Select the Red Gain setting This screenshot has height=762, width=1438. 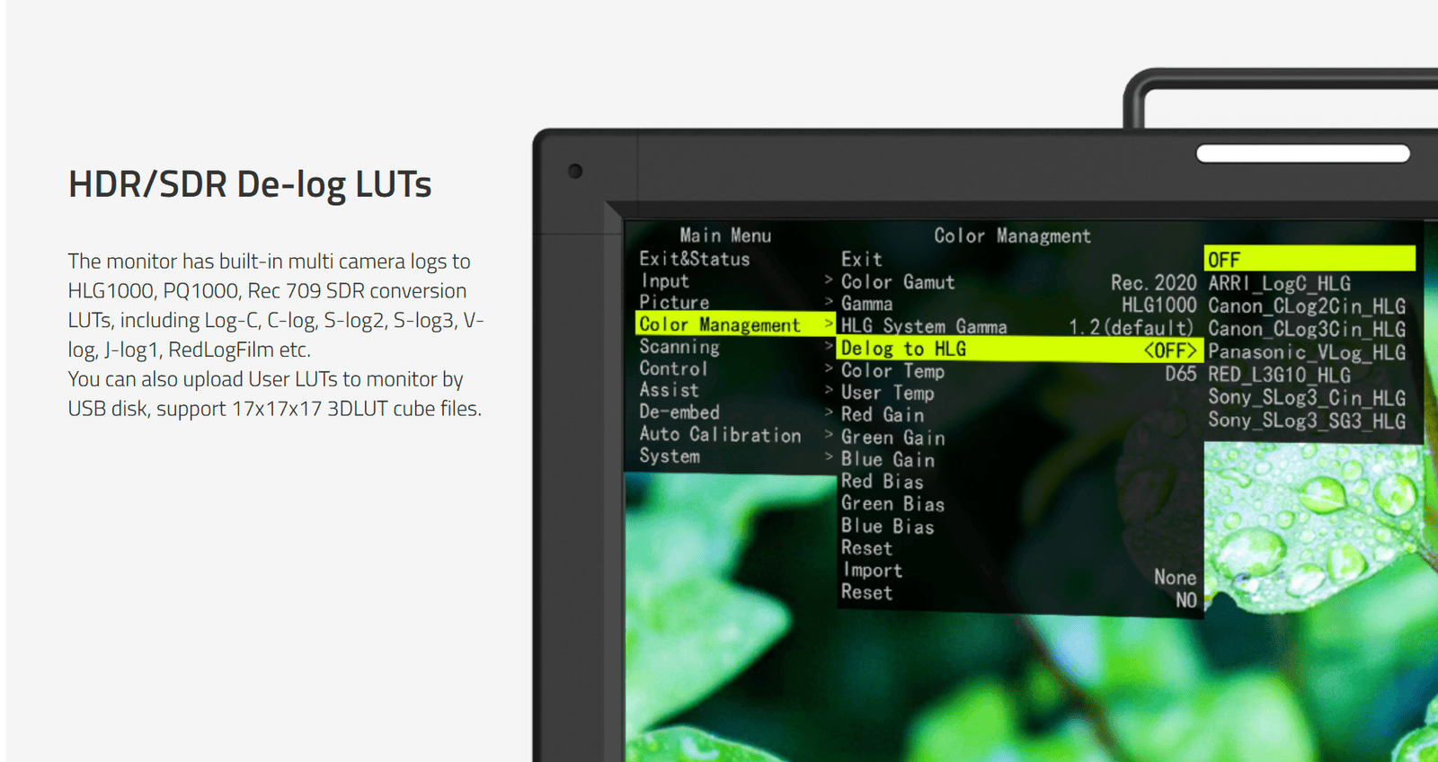pos(882,415)
